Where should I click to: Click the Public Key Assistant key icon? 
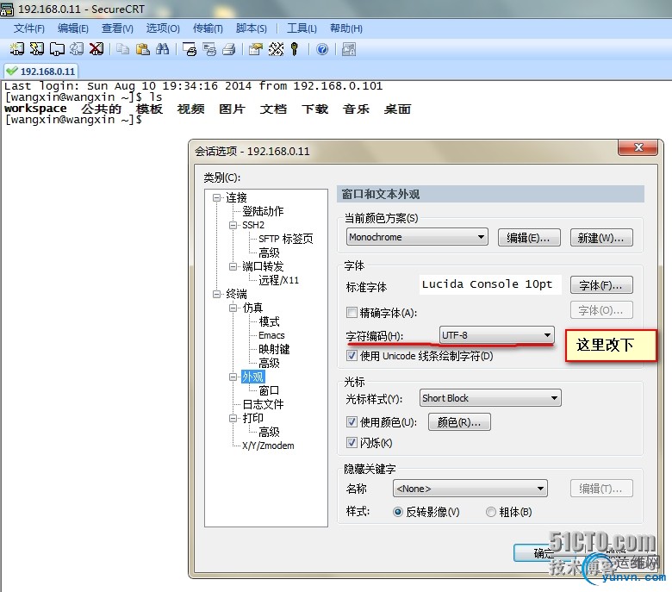coord(295,49)
